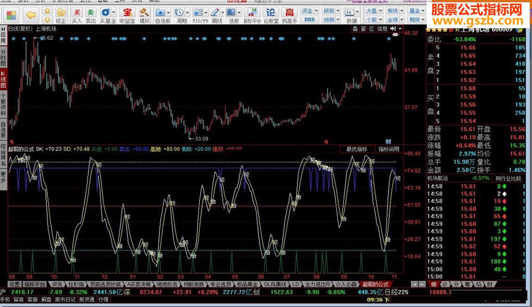The width and height of the screenshot is (532, 307).
Task: Open the 指标平台 toolbar icon
Action: pos(252,15)
